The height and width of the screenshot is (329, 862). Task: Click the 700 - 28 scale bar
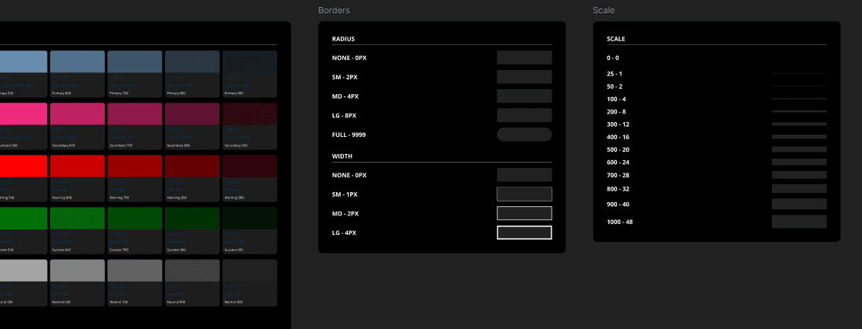click(x=799, y=175)
